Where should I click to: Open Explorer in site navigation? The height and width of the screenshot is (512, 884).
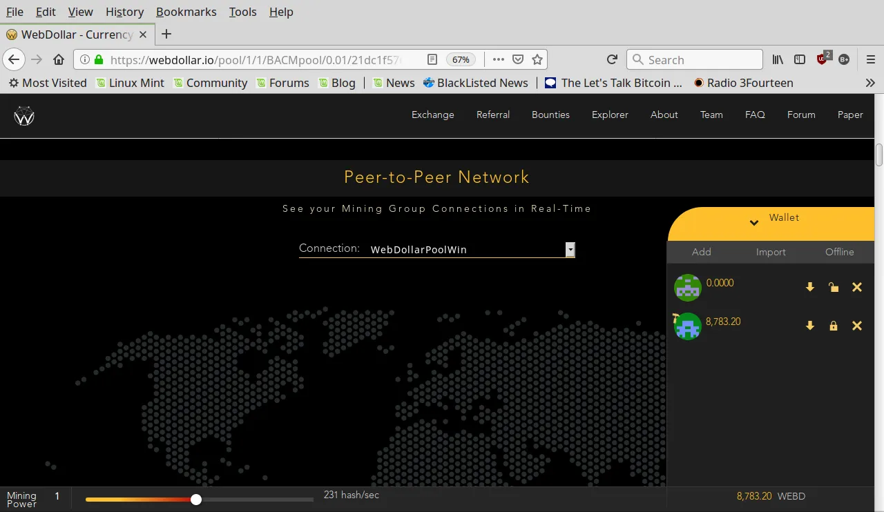610,115
